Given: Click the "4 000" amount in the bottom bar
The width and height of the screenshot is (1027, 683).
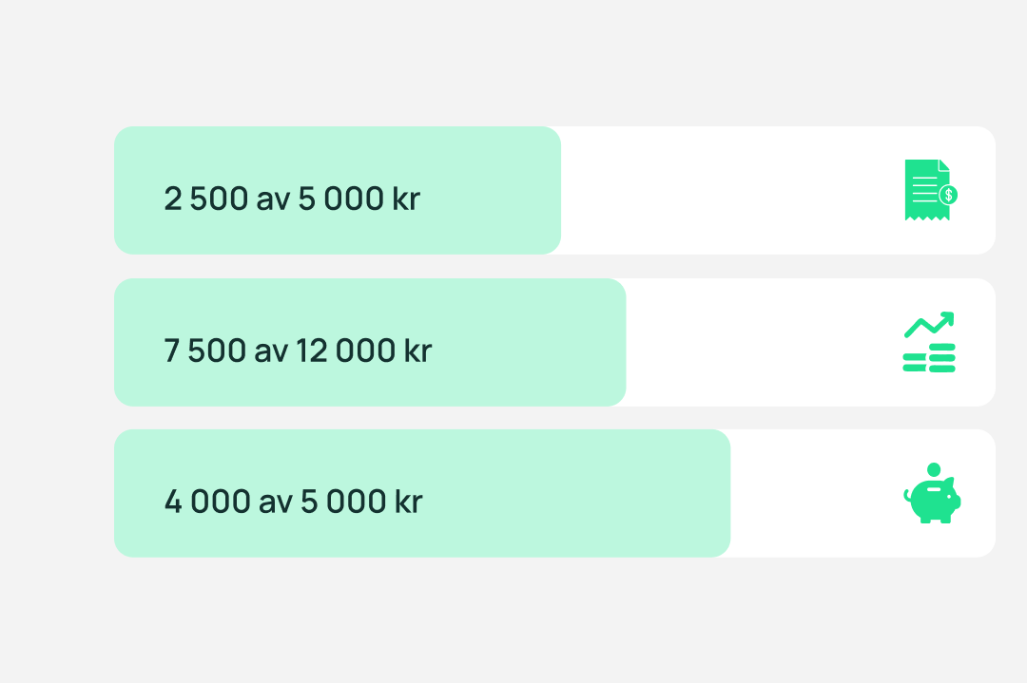Looking at the screenshot, I should pyautogui.click(x=206, y=502).
